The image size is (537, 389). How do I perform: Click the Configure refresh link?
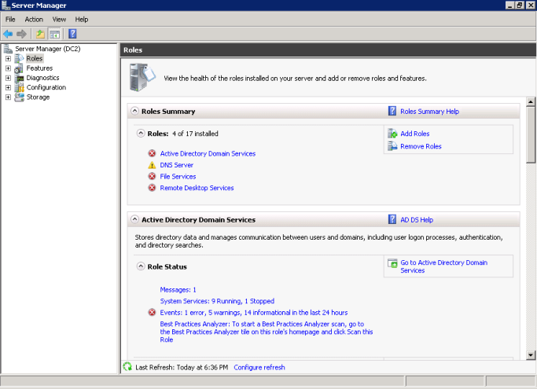pyautogui.click(x=259, y=367)
